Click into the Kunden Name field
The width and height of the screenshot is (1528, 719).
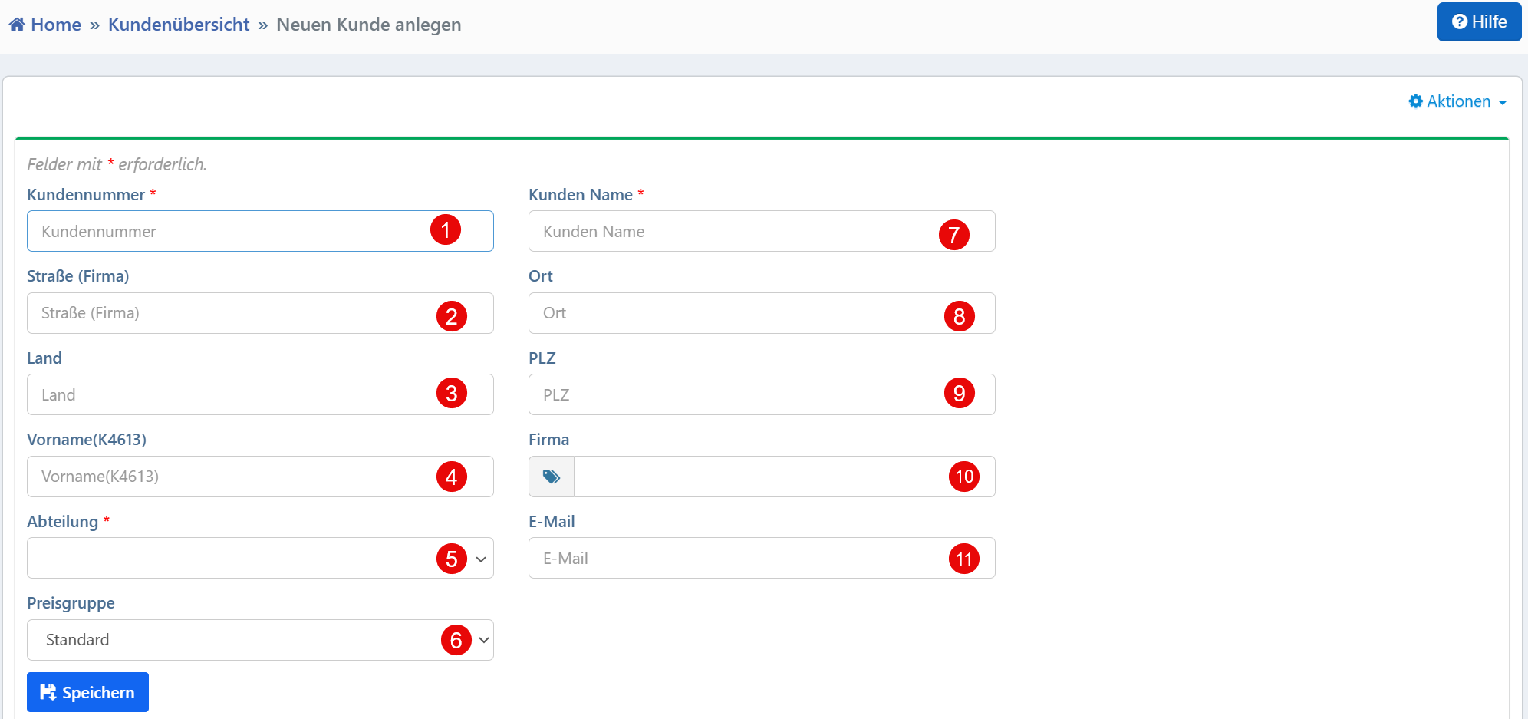click(729, 231)
